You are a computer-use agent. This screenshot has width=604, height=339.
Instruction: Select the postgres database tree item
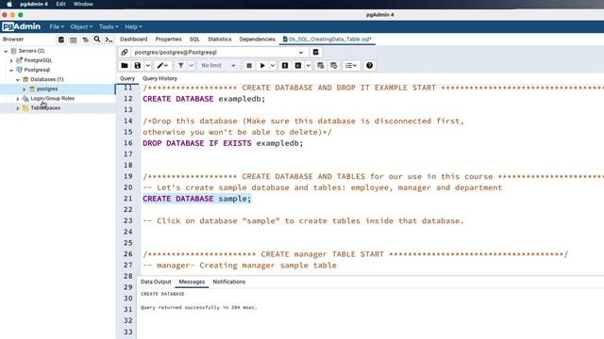[47, 89]
